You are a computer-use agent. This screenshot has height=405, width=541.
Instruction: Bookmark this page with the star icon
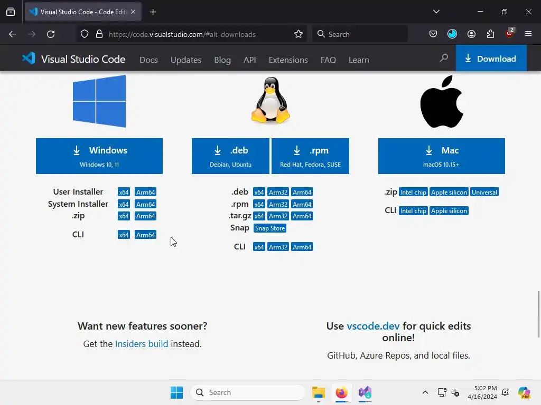click(x=299, y=34)
